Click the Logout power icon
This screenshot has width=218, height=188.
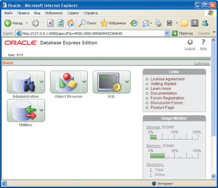coord(190,42)
